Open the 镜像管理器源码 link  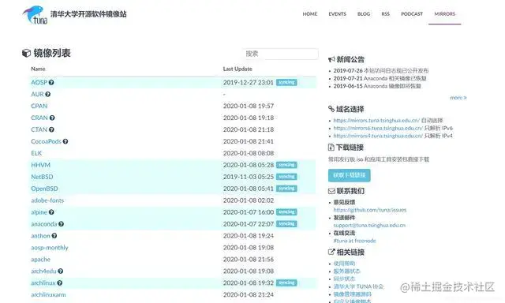tap(353, 294)
